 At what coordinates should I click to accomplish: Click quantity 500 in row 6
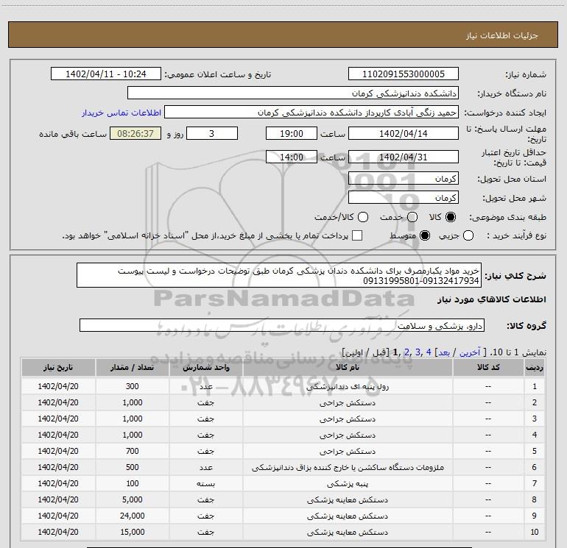tap(133, 467)
